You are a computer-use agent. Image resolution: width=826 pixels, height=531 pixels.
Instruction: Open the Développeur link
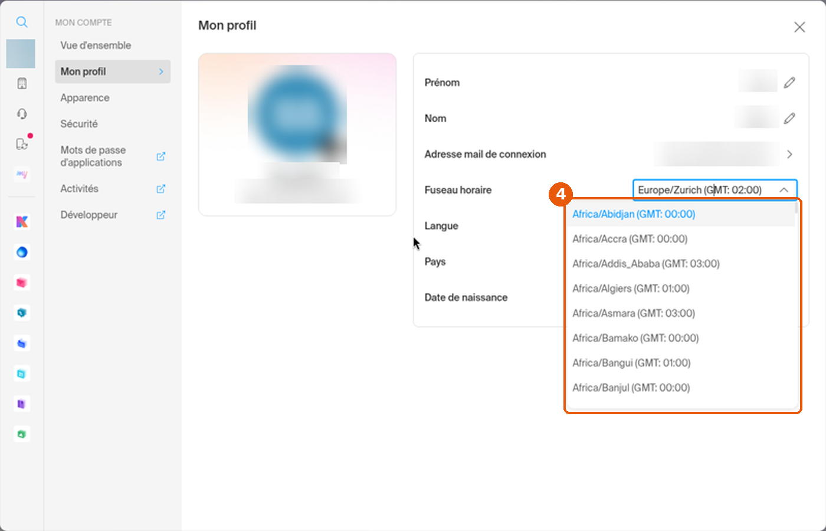[x=89, y=215]
